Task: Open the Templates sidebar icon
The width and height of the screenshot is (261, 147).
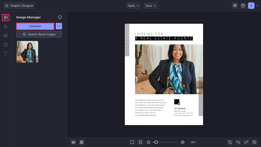Action: tap(6, 35)
